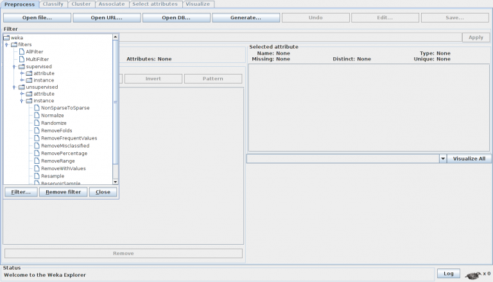
Task: Switch to the Classify tab
Action: click(53, 4)
